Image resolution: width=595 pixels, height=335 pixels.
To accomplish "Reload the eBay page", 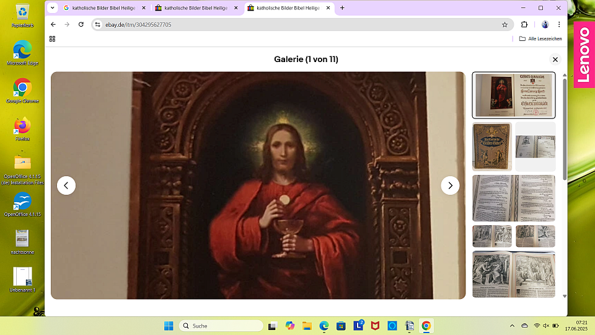I will tap(81, 24).
